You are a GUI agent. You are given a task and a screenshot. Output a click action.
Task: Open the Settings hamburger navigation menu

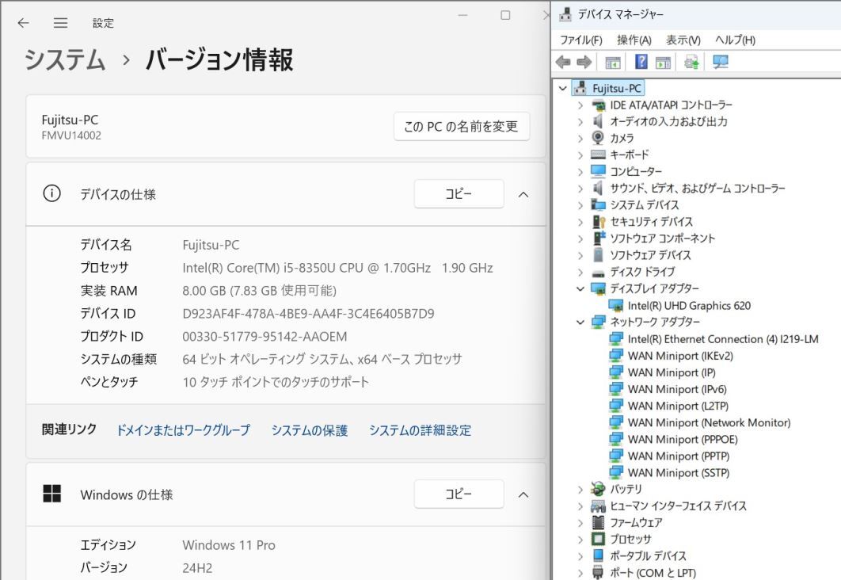point(61,22)
